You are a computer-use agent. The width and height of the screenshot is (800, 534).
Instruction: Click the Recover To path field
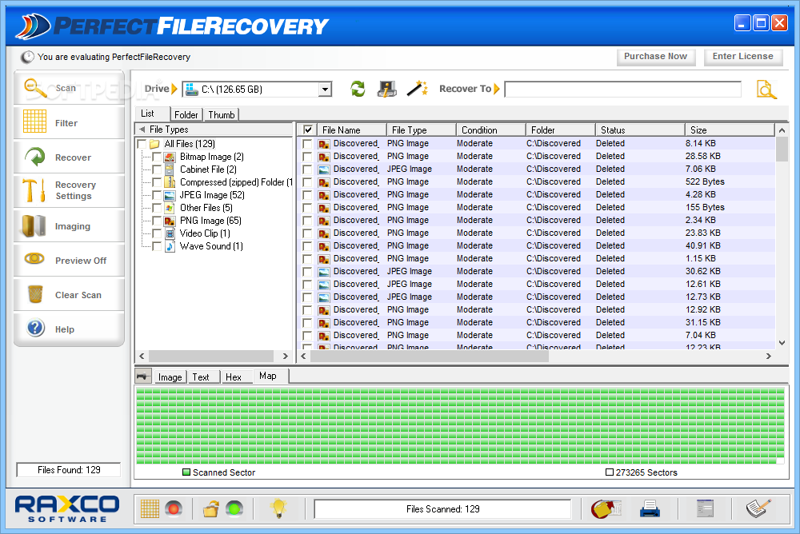[x=623, y=90]
